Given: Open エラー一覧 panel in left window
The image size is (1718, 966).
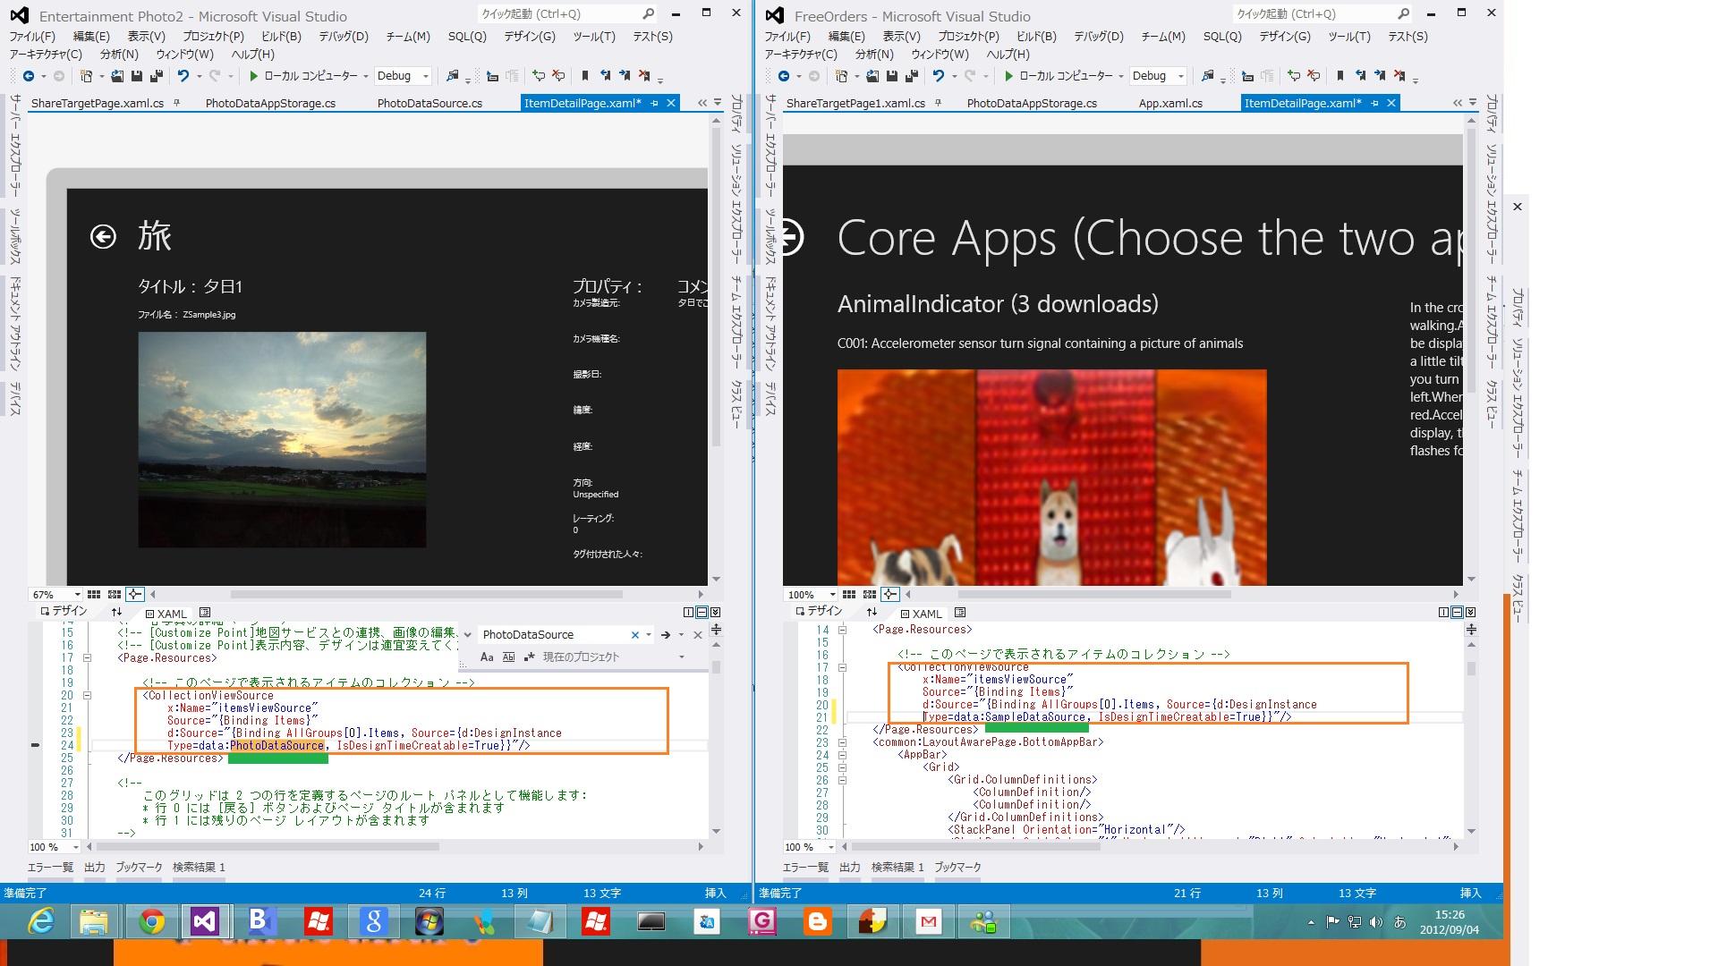Looking at the screenshot, I should 50,867.
